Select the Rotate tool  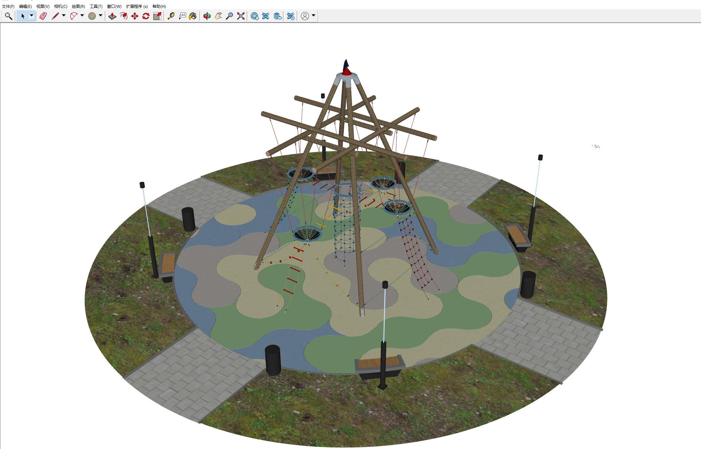pyautogui.click(x=146, y=16)
